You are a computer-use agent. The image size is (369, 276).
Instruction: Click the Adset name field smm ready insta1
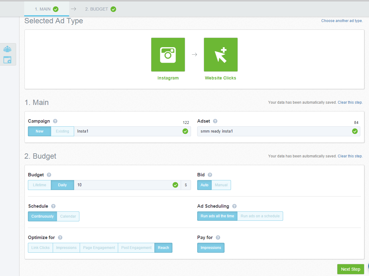tap(279, 131)
